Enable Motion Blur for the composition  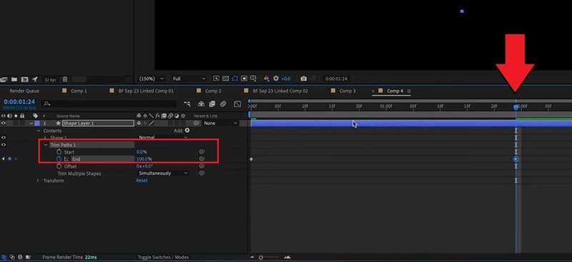(x=223, y=104)
